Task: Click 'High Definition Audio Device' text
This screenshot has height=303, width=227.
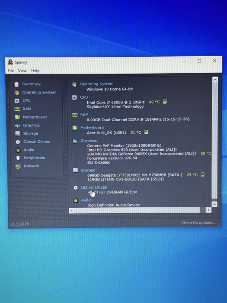Action: point(114,205)
